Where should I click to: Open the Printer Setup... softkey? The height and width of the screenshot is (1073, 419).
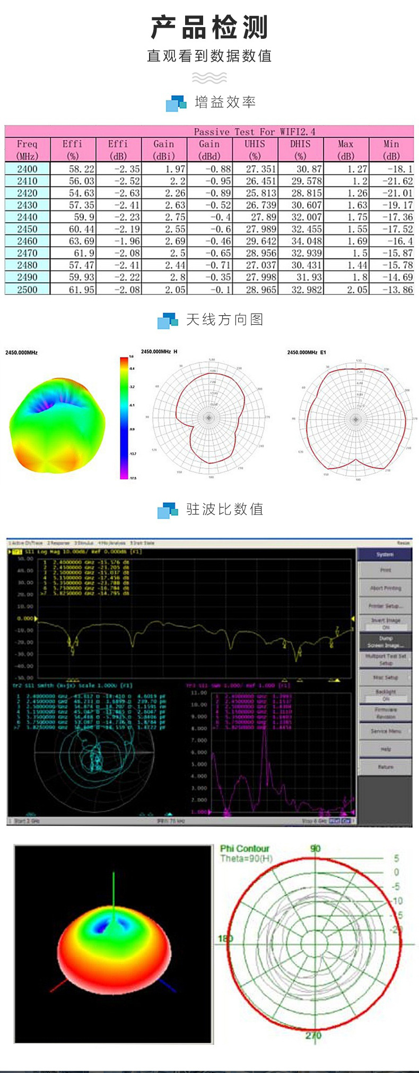[x=386, y=605]
